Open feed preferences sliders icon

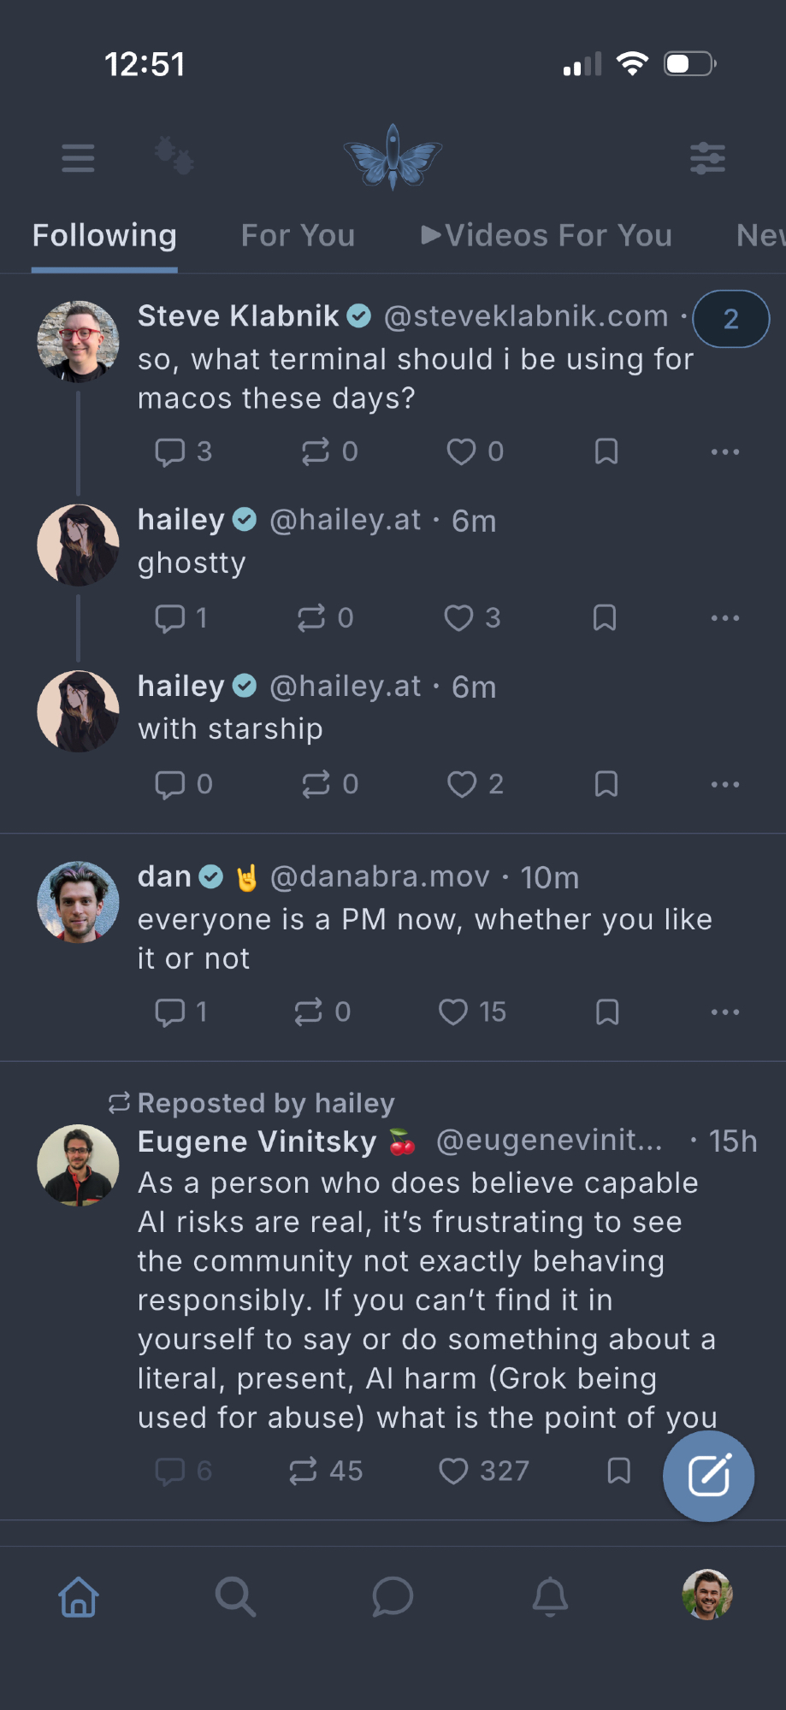(x=707, y=158)
